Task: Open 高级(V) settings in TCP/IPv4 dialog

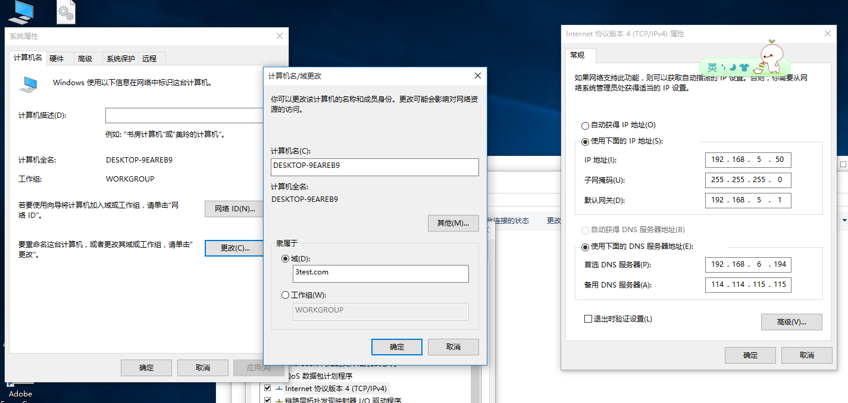Action: [791, 322]
